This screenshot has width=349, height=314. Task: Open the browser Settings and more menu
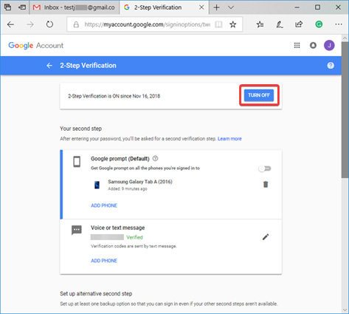339,24
